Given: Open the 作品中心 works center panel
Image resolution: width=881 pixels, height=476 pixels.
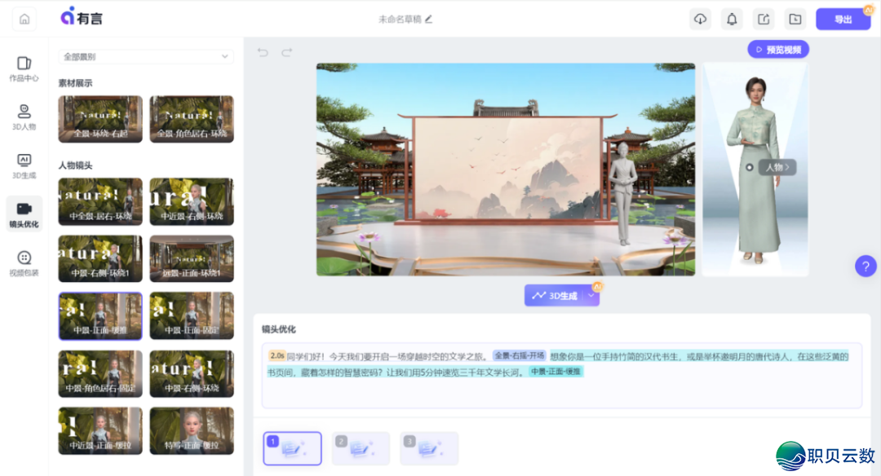Looking at the screenshot, I should pyautogui.click(x=23, y=68).
